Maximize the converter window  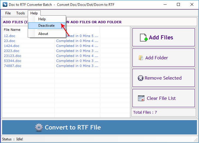pyautogui.click(x=178, y=5)
